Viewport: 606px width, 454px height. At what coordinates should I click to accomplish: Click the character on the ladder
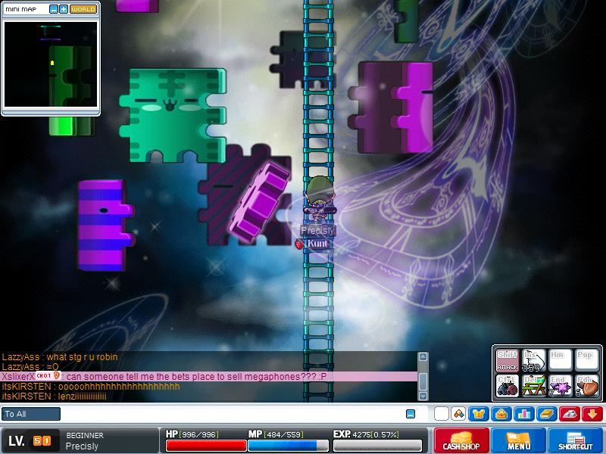(319, 200)
